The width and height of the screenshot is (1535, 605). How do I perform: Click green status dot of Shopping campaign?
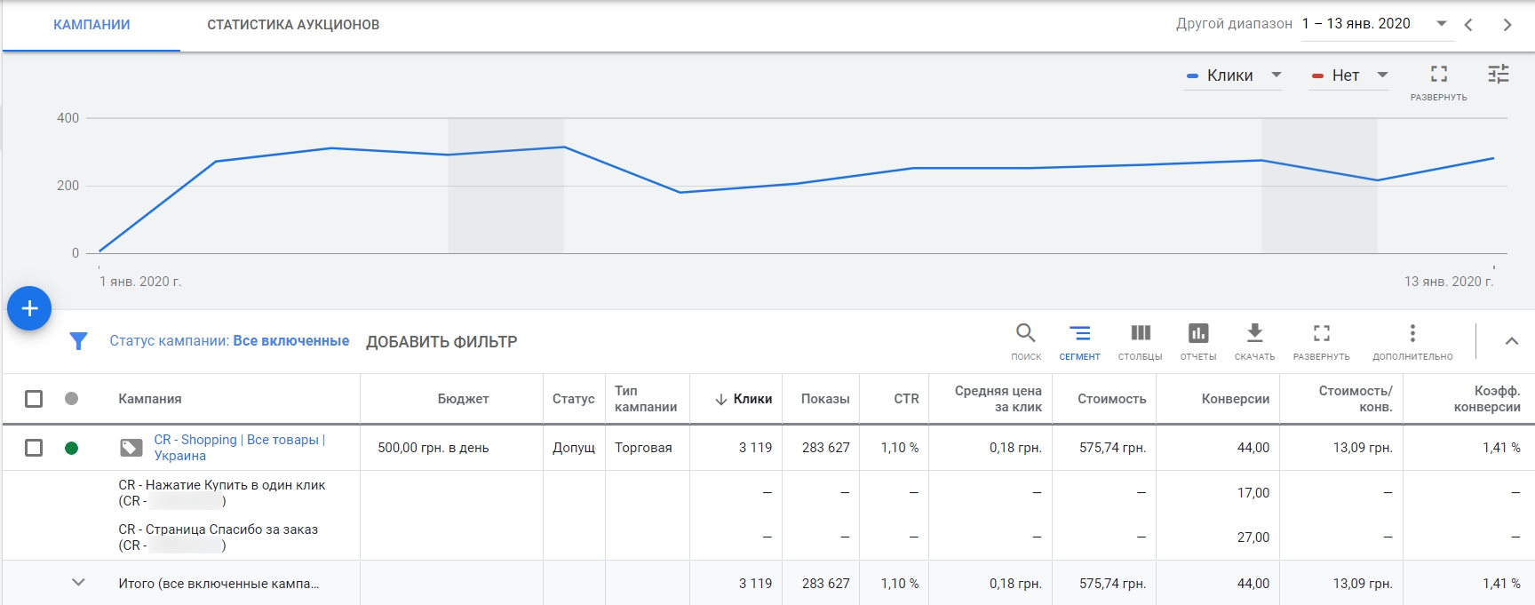pos(72,448)
